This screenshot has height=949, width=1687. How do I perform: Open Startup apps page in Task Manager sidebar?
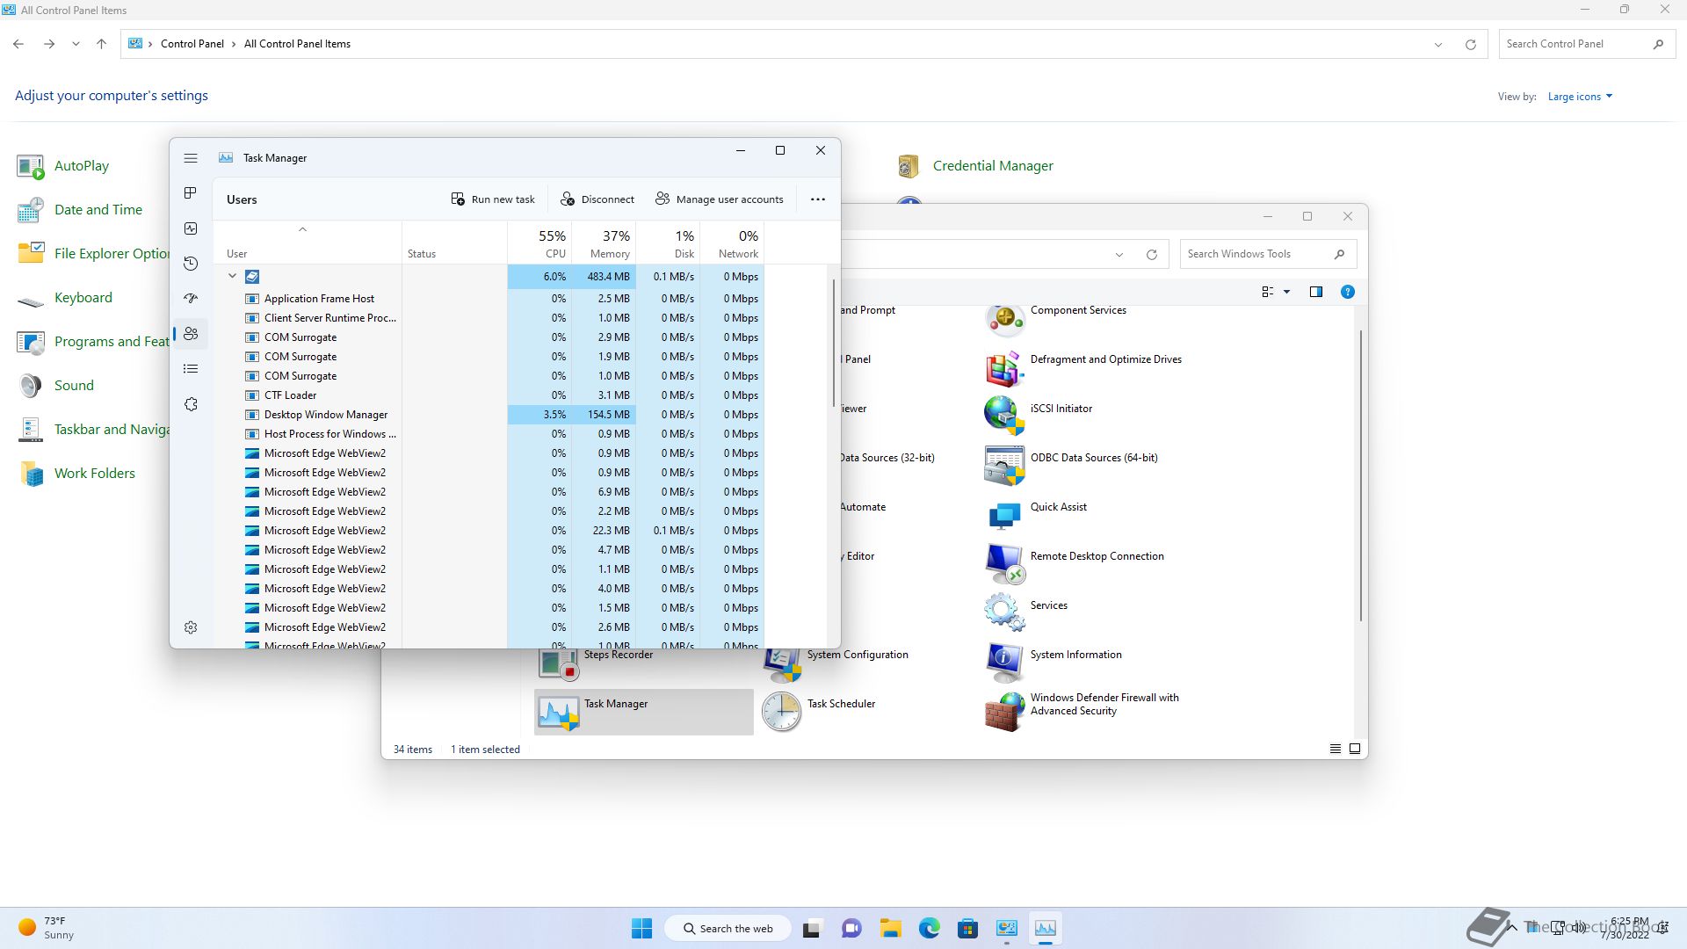point(191,299)
